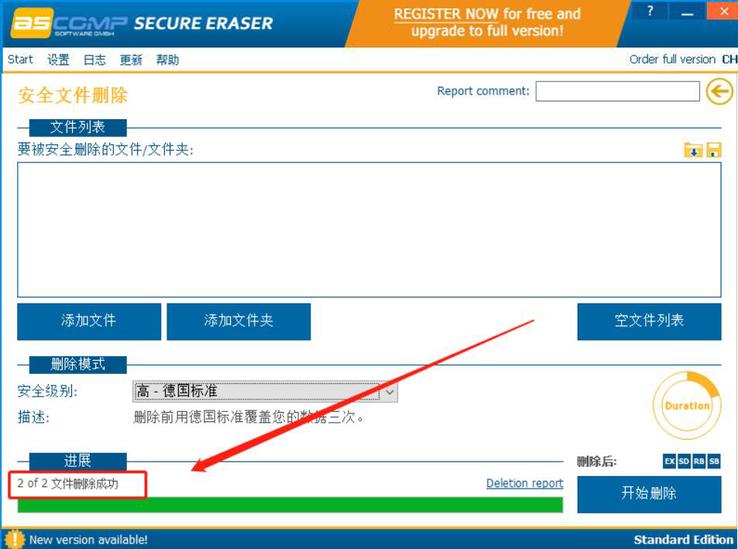The width and height of the screenshot is (738, 549).
Task: Click the REGISTER NOW banner
Action: tap(487, 22)
